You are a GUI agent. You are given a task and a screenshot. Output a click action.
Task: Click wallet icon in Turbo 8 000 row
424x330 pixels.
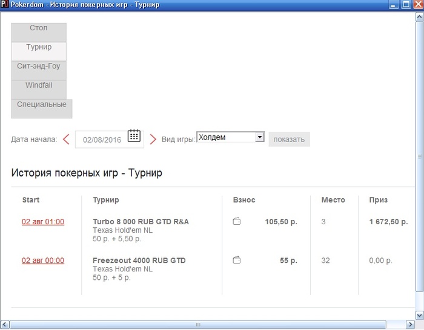pos(237,222)
